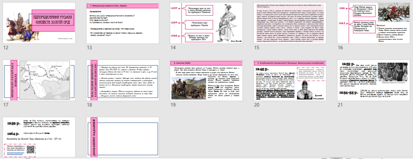
Task: Click the QR code on the last-row slide
Action: click(x=31, y=150)
